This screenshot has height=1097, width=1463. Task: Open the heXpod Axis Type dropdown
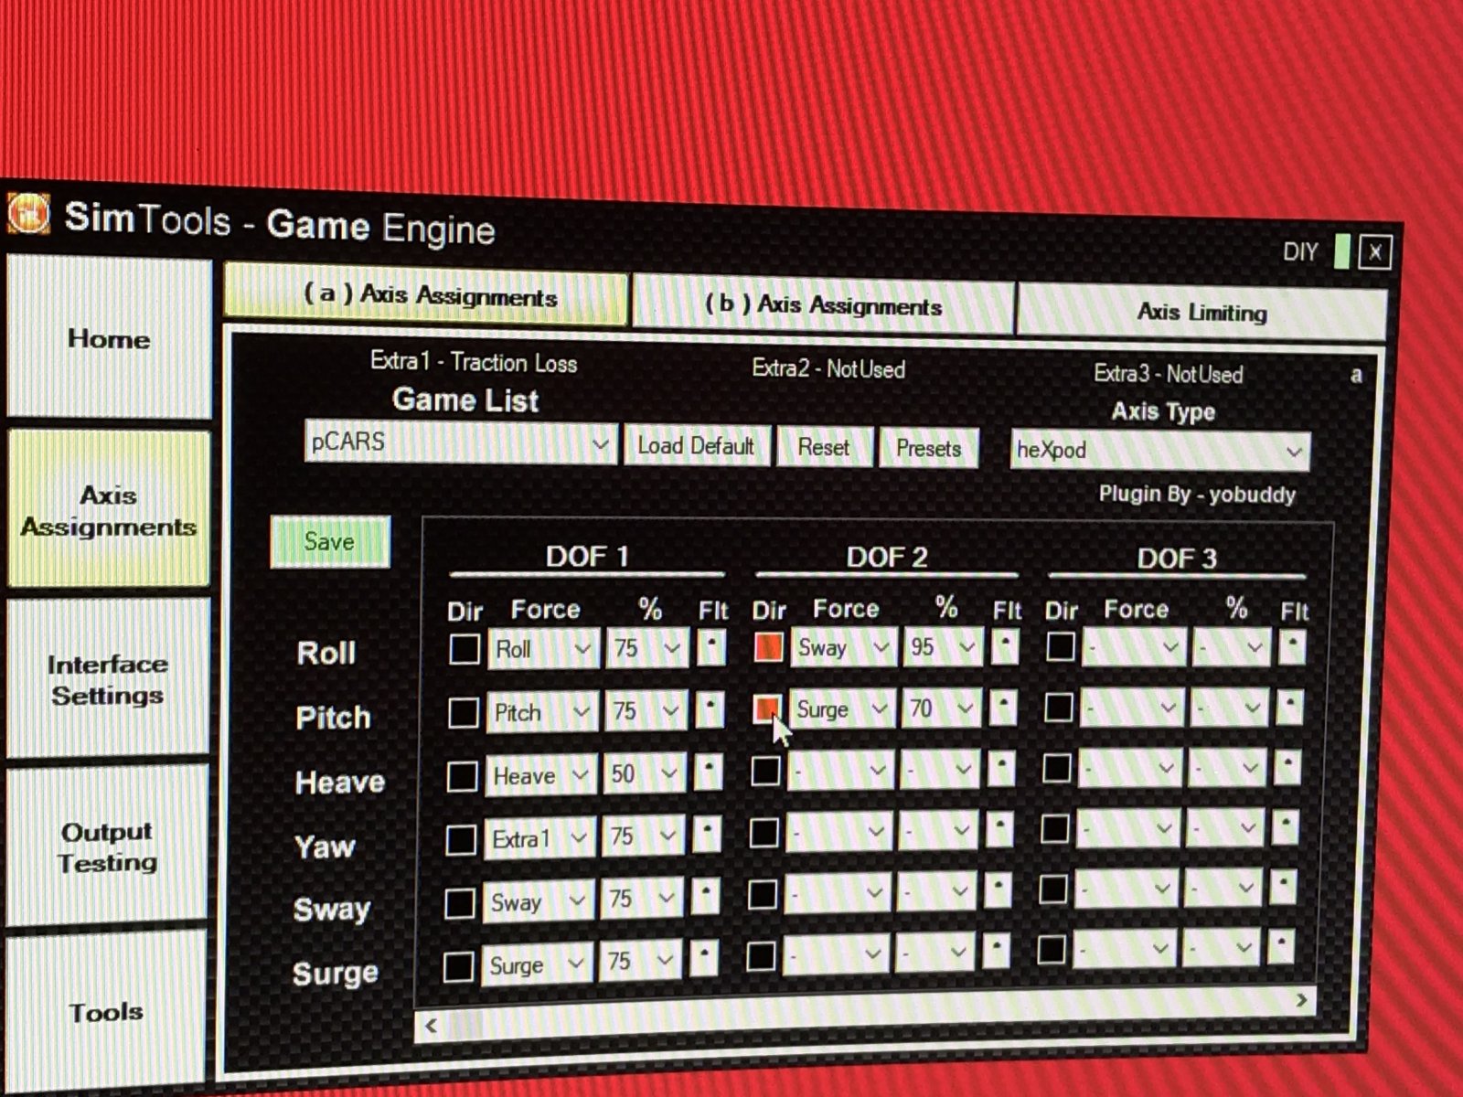pos(1159,451)
